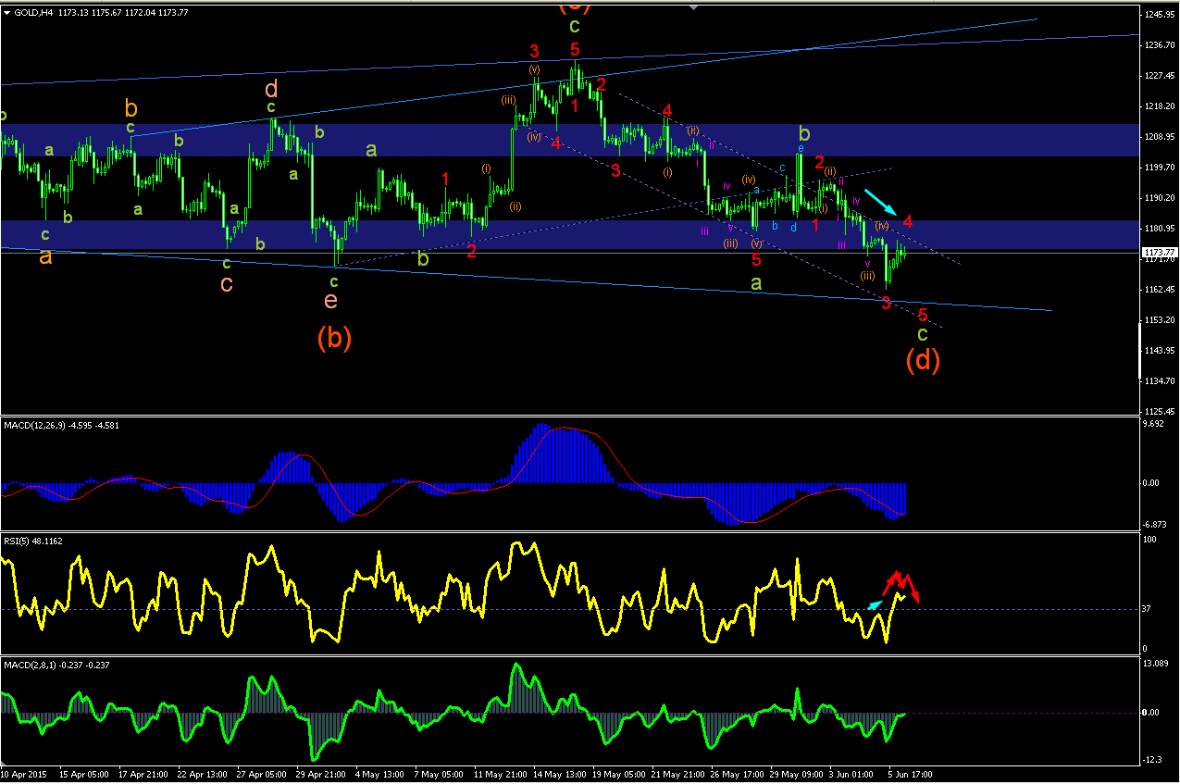Click the 1162.45 price scale label
1180x784 pixels.
click(x=1161, y=290)
